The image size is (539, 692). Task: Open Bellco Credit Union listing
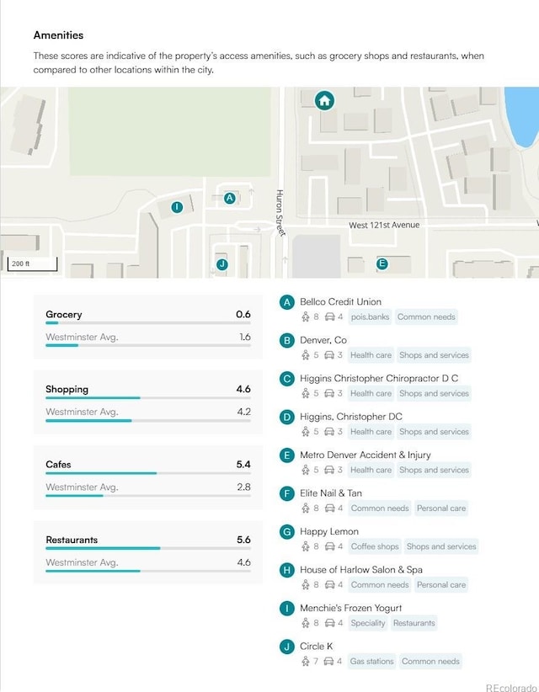click(x=340, y=302)
